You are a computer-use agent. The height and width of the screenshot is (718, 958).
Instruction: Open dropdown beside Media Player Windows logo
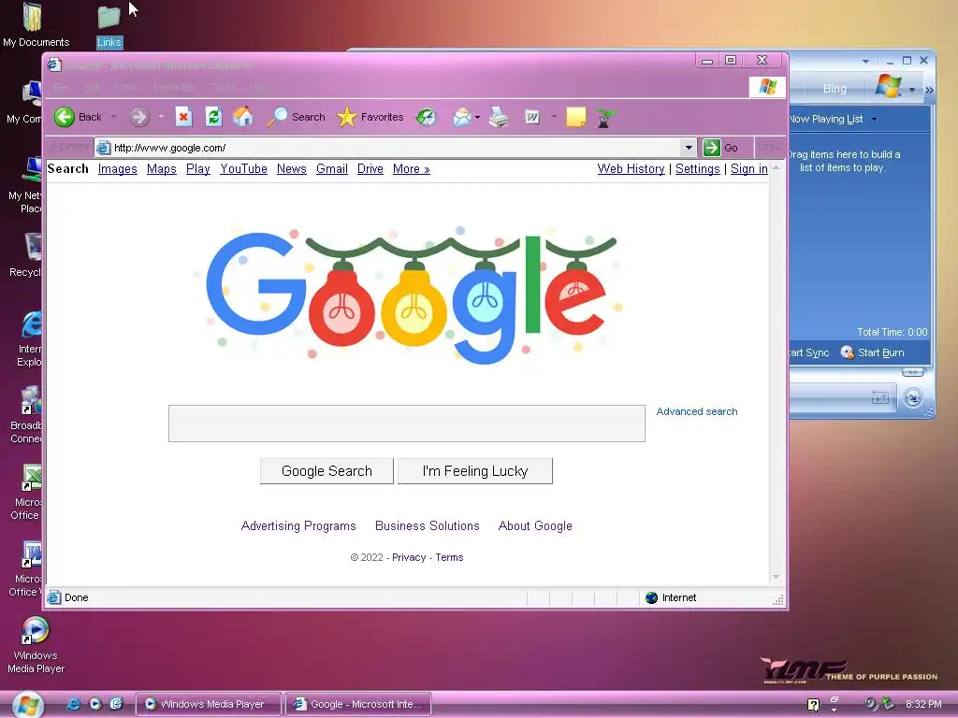(x=911, y=91)
